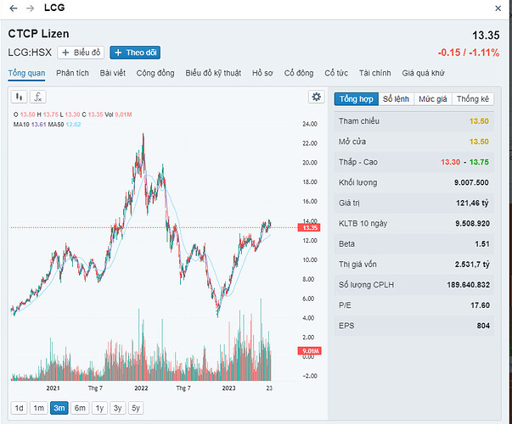The height and width of the screenshot is (424, 512).
Task: Click the Biểu đồ button
Action: (x=82, y=53)
